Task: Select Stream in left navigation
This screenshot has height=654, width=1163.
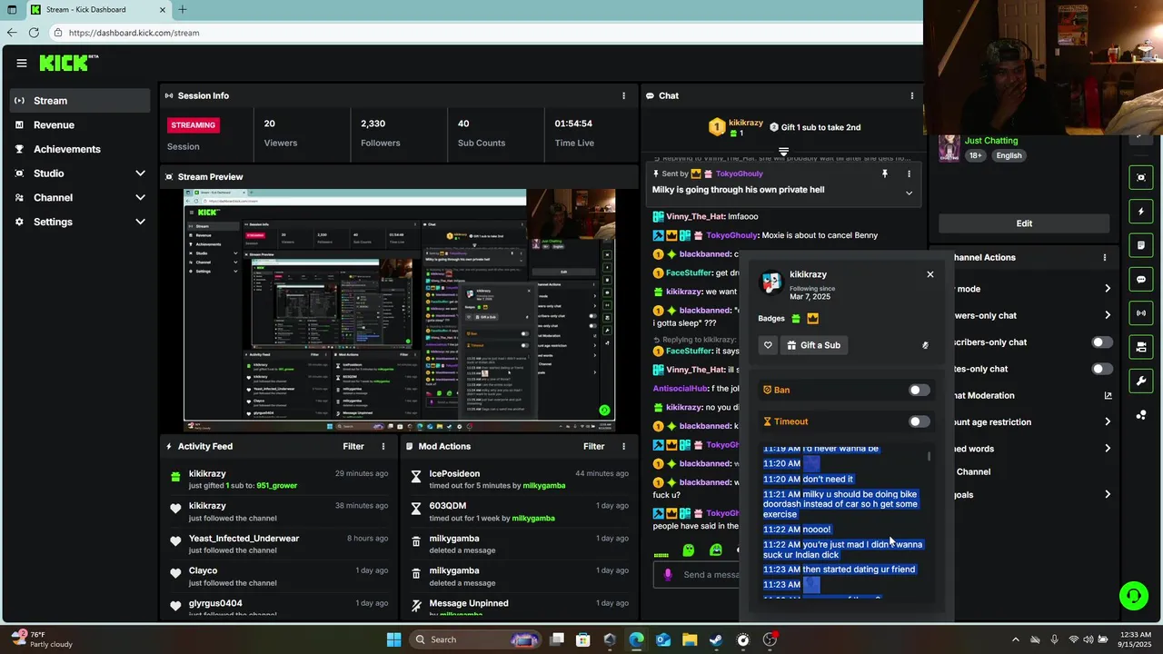Action: coord(80,101)
